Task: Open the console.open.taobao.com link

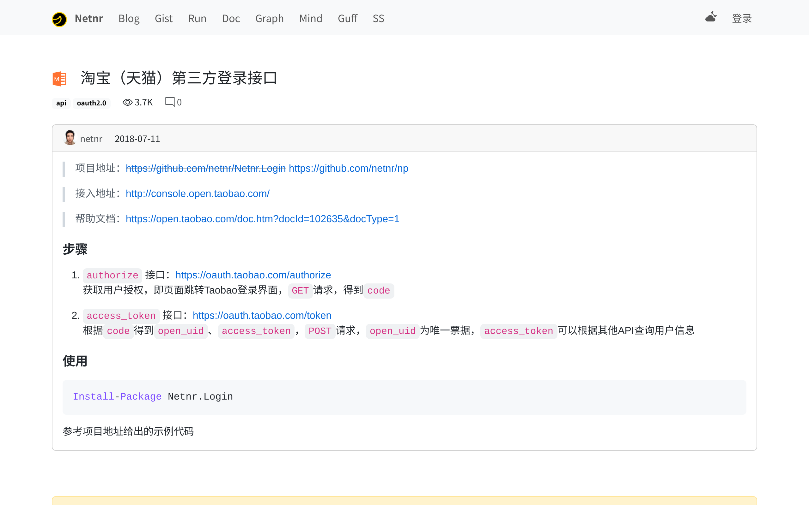Action: pyautogui.click(x=198, y=194)
